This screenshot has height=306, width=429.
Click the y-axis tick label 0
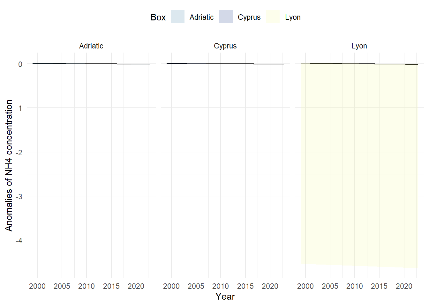pos(20,64)
